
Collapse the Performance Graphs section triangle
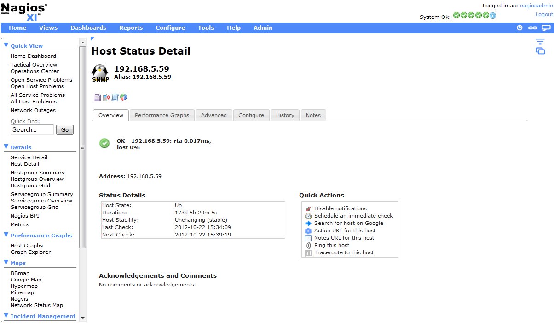[x=6, y=235]
